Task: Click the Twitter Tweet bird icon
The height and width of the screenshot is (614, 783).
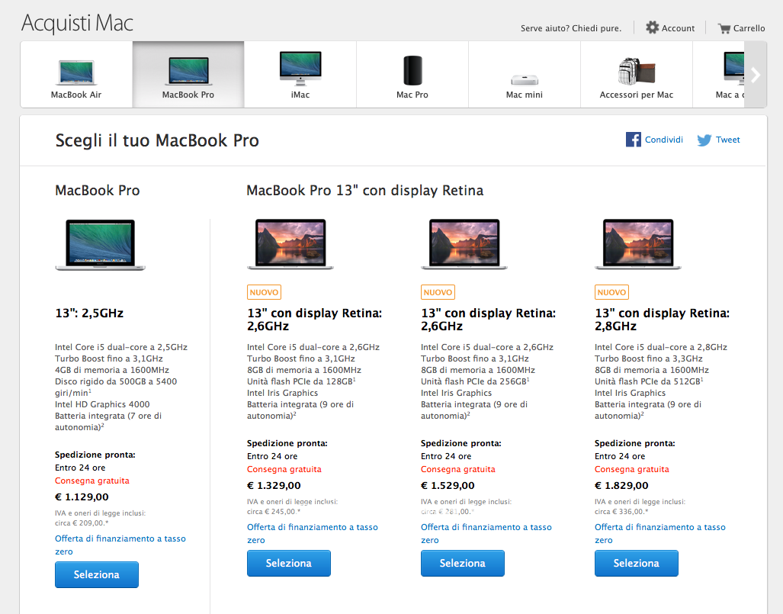Action: tap(704, 140)
